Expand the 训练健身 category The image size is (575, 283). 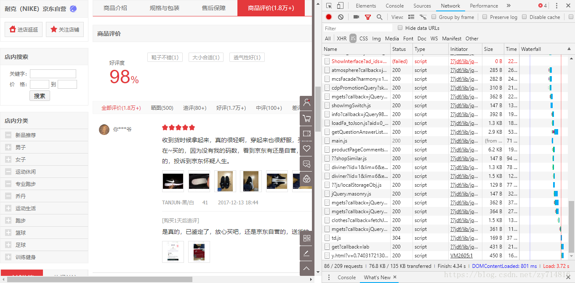coord(8,257)
